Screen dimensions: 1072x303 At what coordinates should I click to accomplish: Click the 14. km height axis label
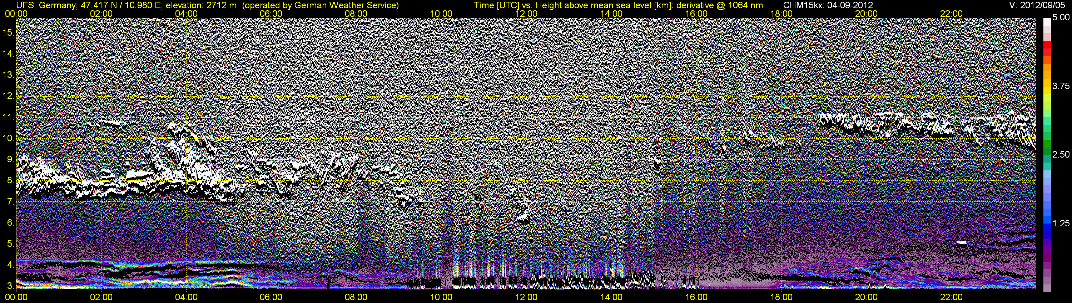(x=8, y=53)
